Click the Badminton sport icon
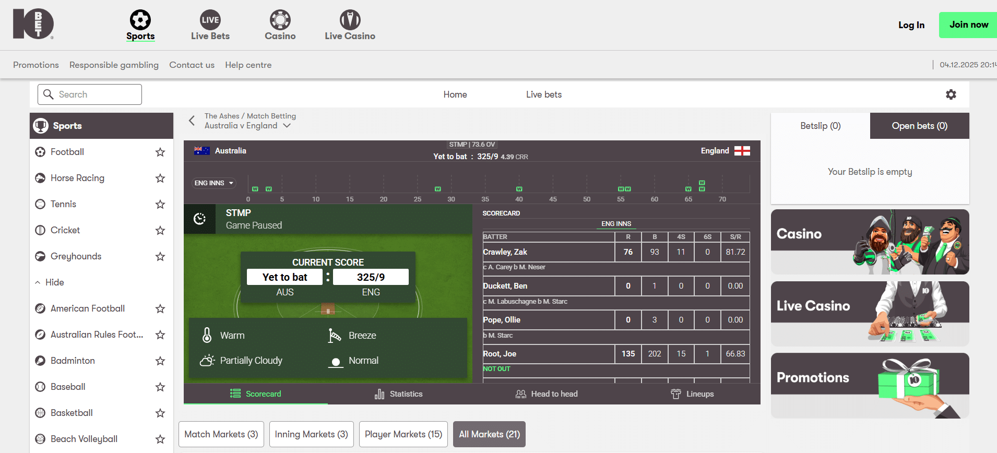997x453 pixels. coord(40,361)
